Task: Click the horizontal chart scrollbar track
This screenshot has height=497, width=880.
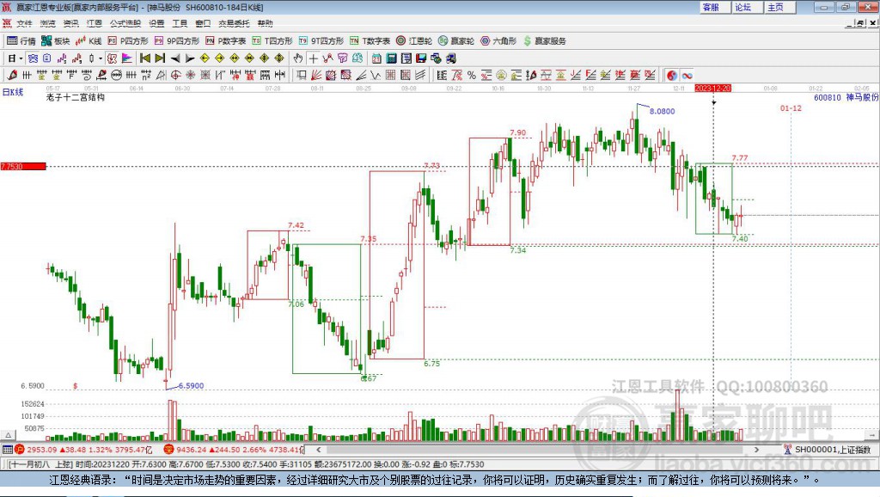Action: 537,450
